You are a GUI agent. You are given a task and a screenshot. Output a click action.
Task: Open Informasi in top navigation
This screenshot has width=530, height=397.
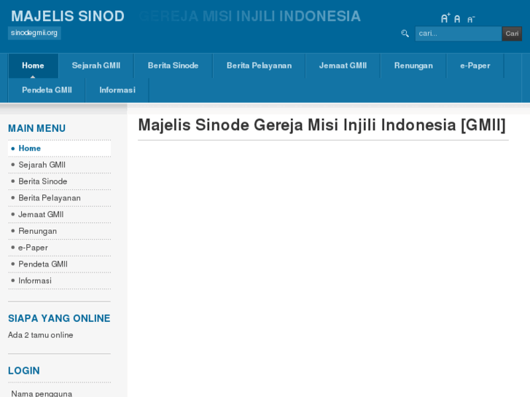tap(117, 90)
